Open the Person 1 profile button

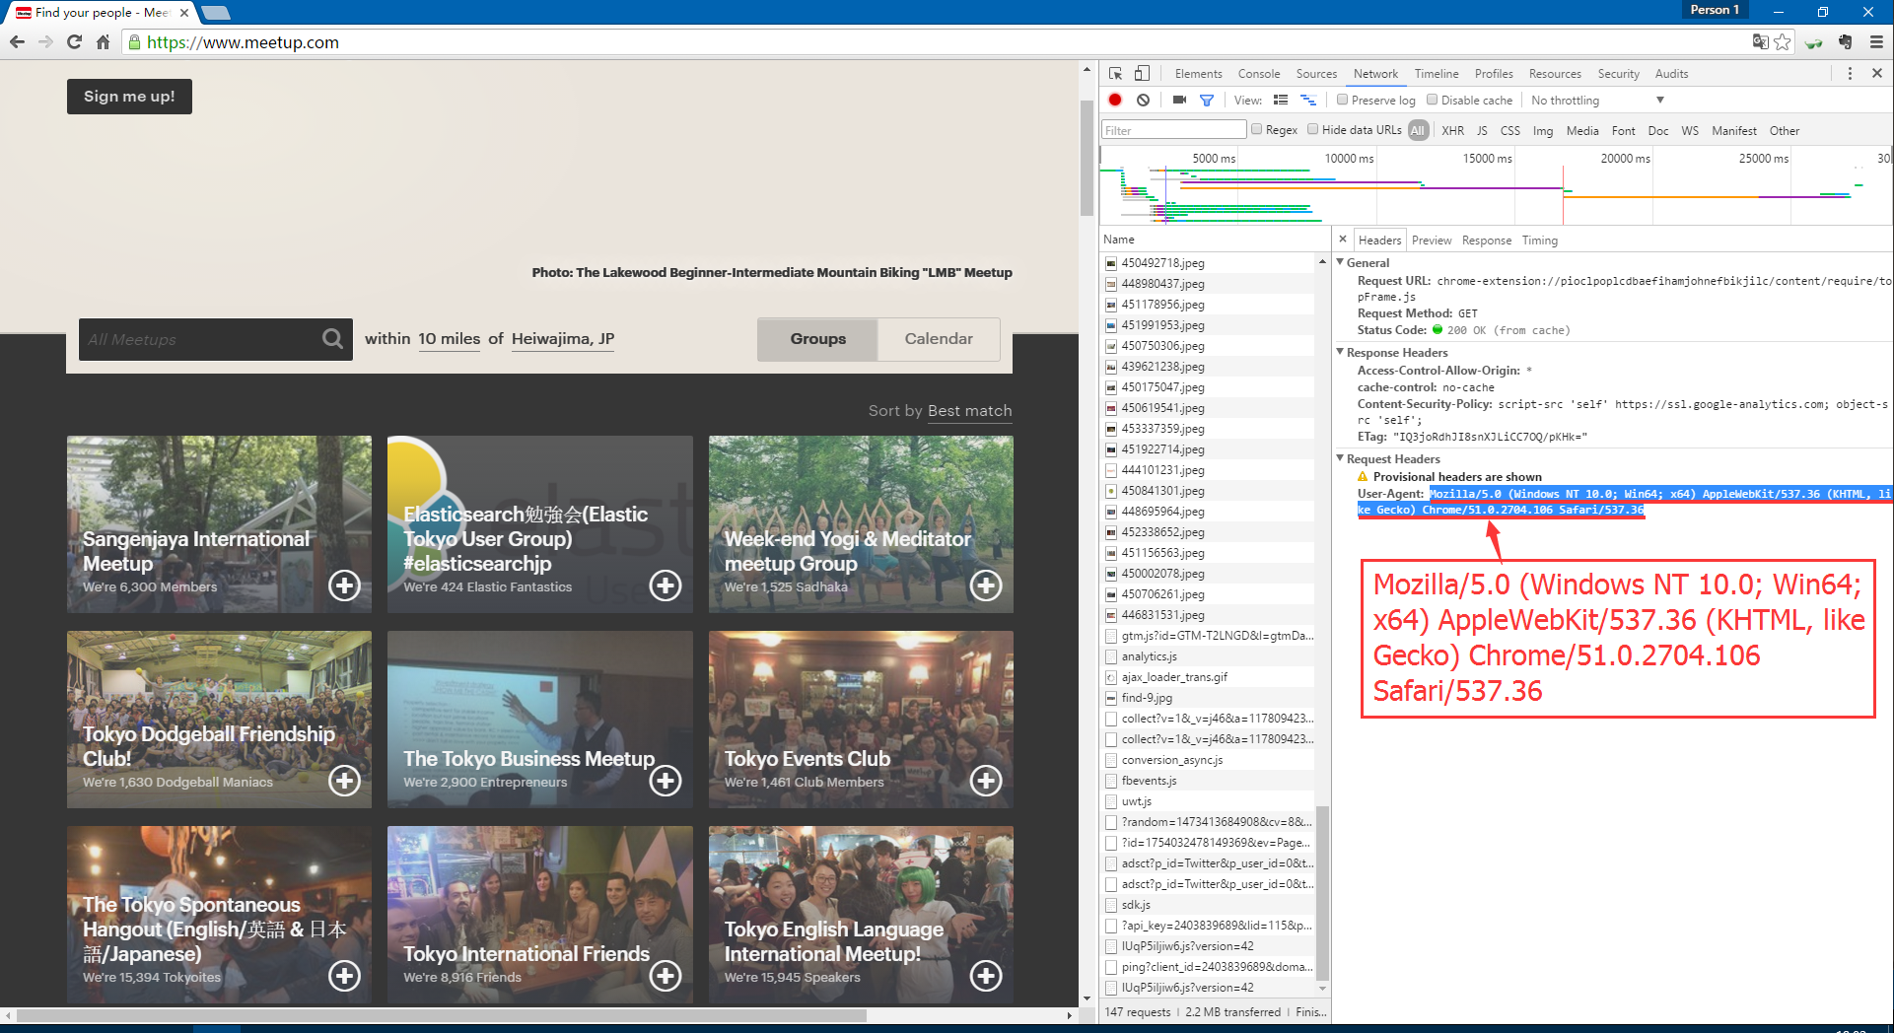[1714, 10]
